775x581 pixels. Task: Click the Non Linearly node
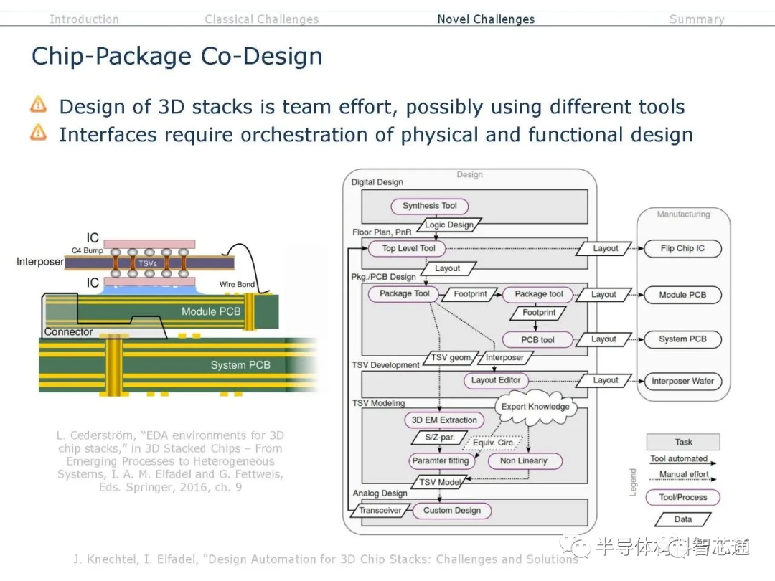coord(524,461)
